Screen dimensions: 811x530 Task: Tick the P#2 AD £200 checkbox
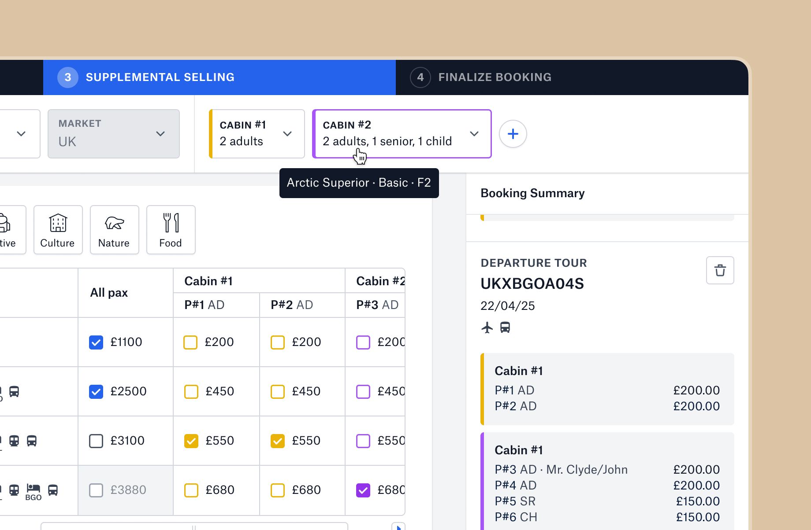(278, 342)
